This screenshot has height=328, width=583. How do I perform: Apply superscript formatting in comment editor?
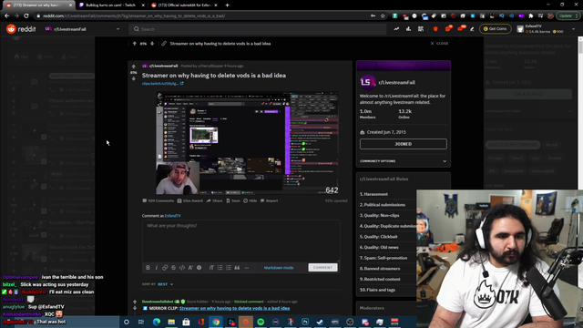pos(190,268)
